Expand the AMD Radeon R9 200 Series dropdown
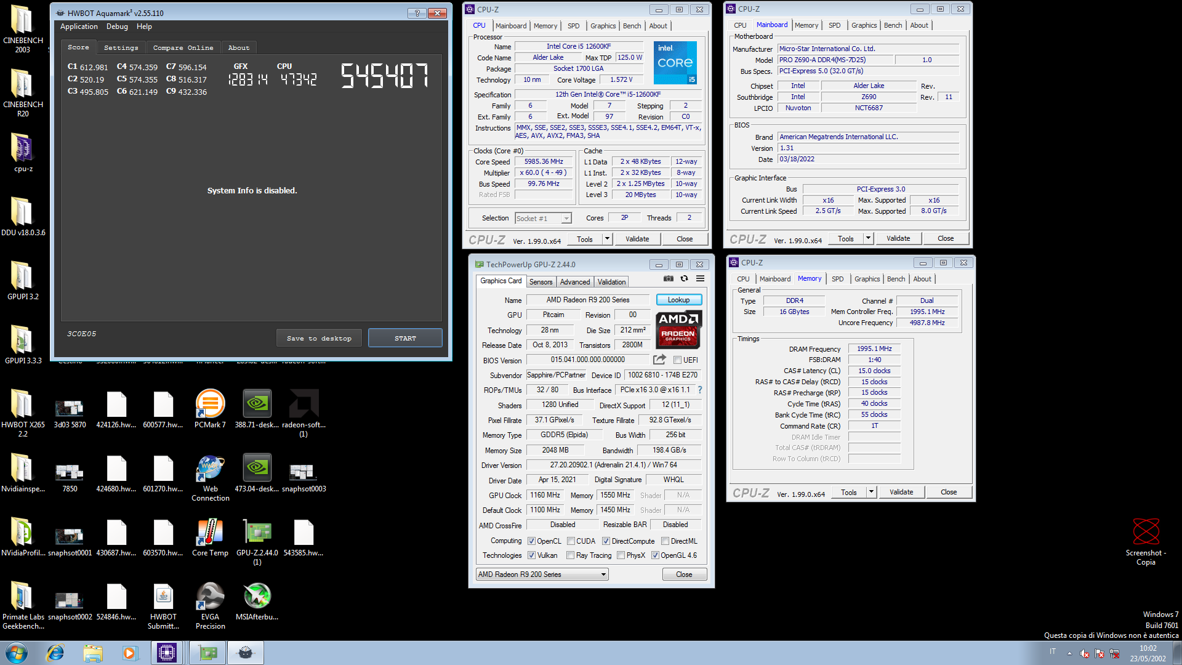 [x=542, y=574]
